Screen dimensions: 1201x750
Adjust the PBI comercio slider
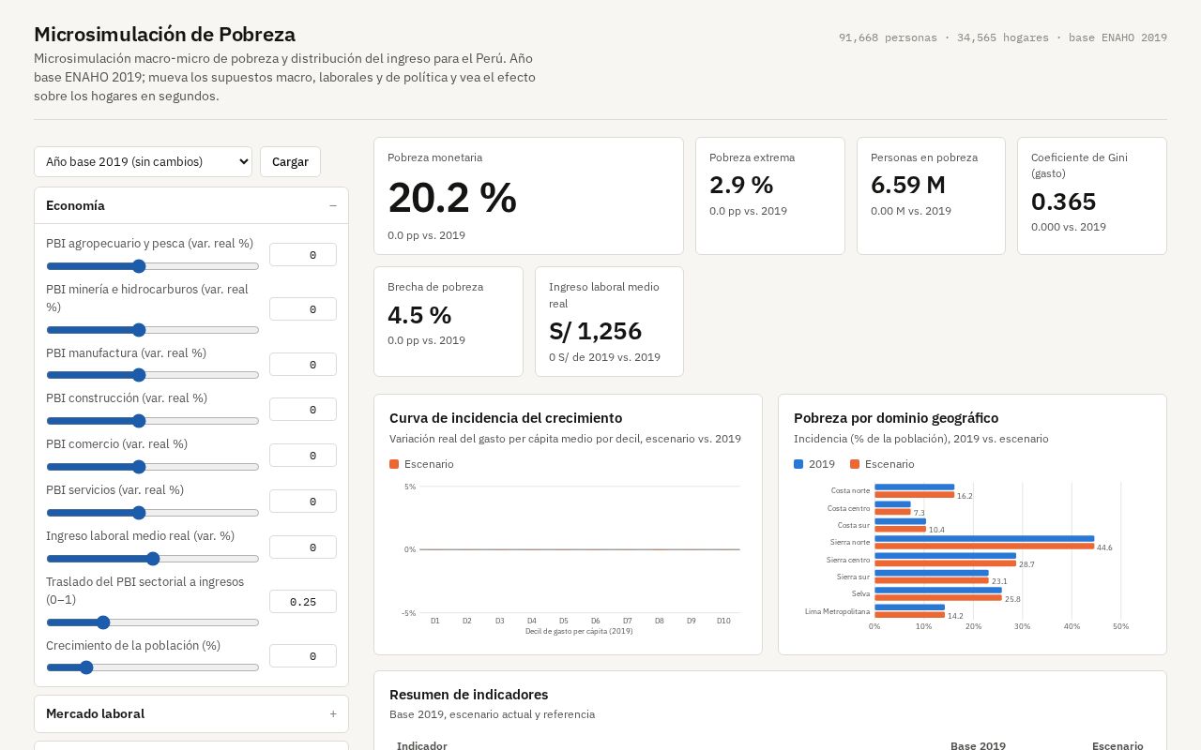pyautogui.click(x=153, y=467)
